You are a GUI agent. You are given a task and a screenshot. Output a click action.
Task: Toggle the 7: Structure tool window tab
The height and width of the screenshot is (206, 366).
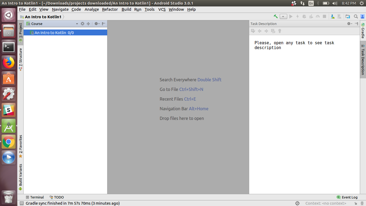pos(21,59)
